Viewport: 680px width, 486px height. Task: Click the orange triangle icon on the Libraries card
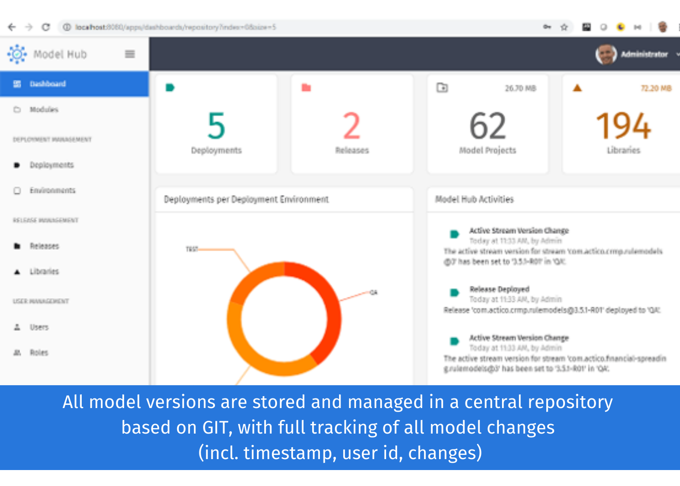pos(577,88)
